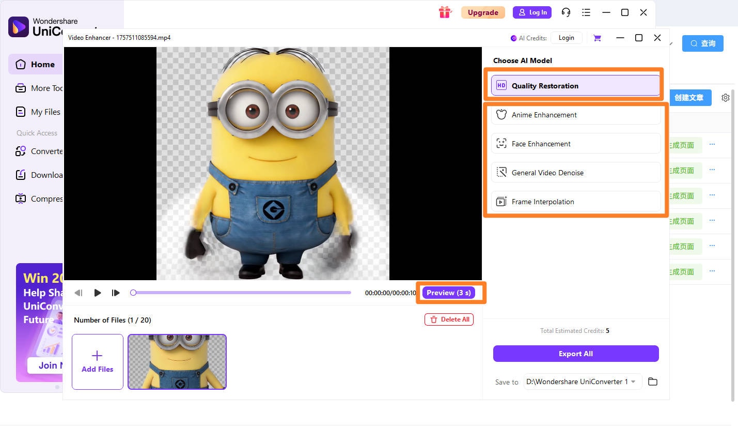Click the shopping cart icon in Video Enhancer

click(x=597, y=38)
